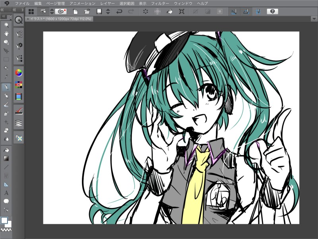Screen dimensions: 318x239
Task: Save the document with Save icon
Action: 99,12
